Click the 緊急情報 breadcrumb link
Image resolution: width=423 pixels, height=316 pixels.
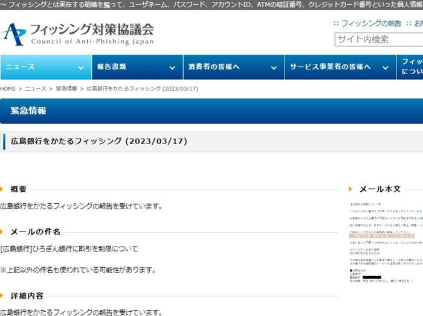66,89
